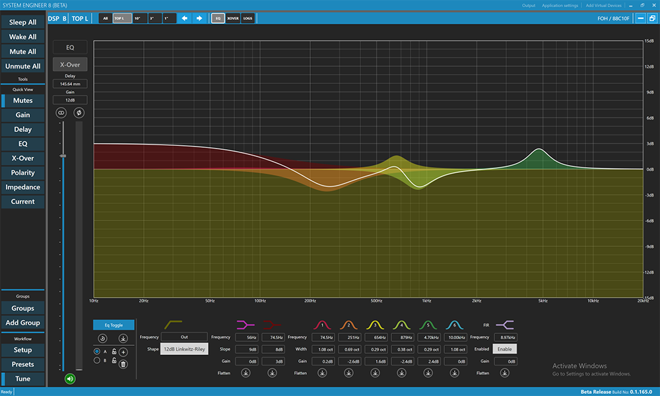
Task: Click the polarity invert (ø) icon
Action: pos(79,113)
